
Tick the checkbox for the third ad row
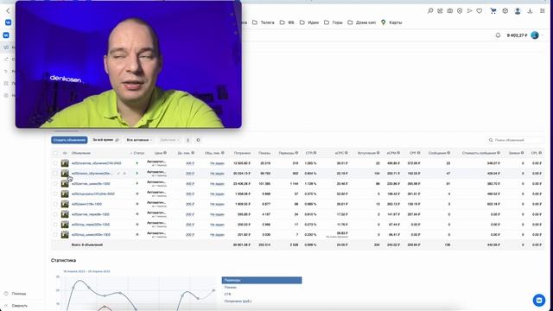point(55,184)
